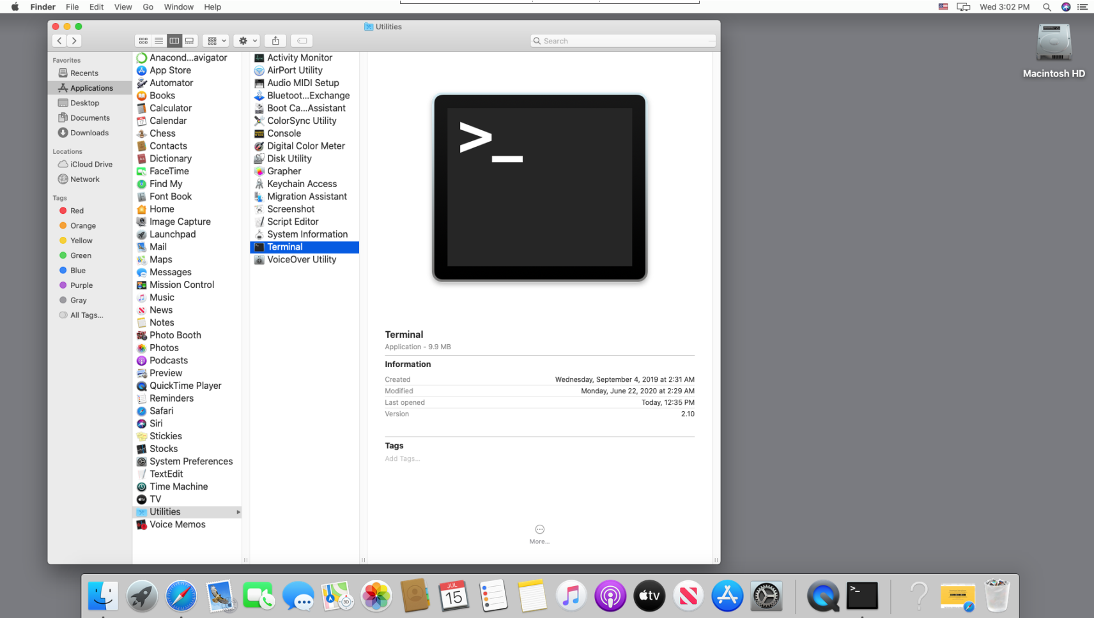Open the Help menu
This screenshot has height=618, width=1094.
pyautogui.click(x=213, y=7)
